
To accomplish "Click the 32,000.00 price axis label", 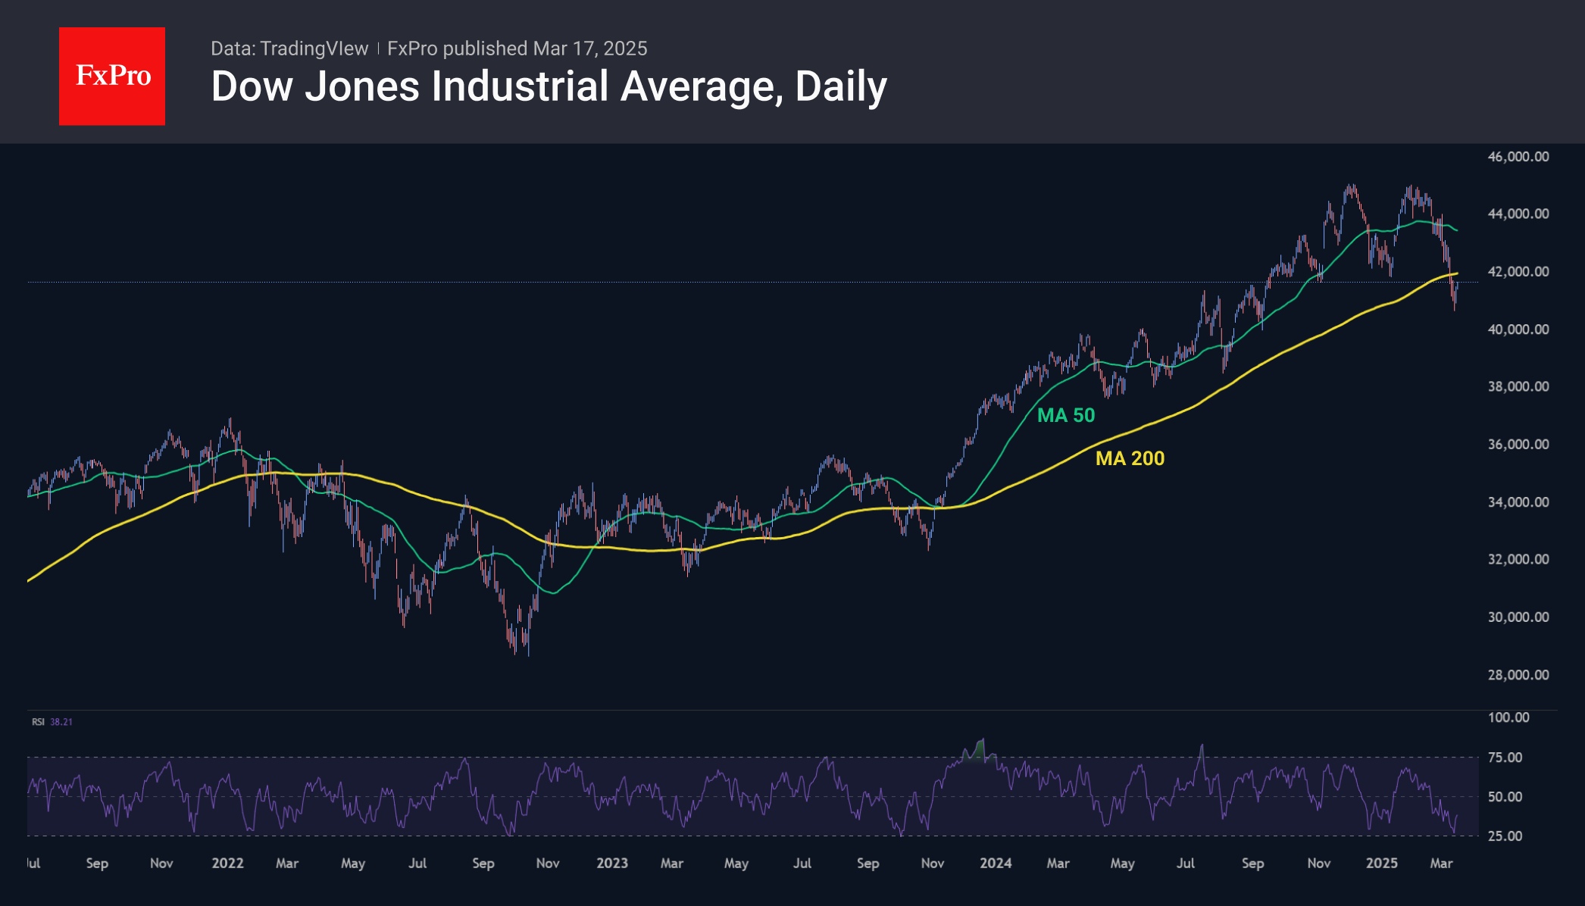I will (1518, 559).
